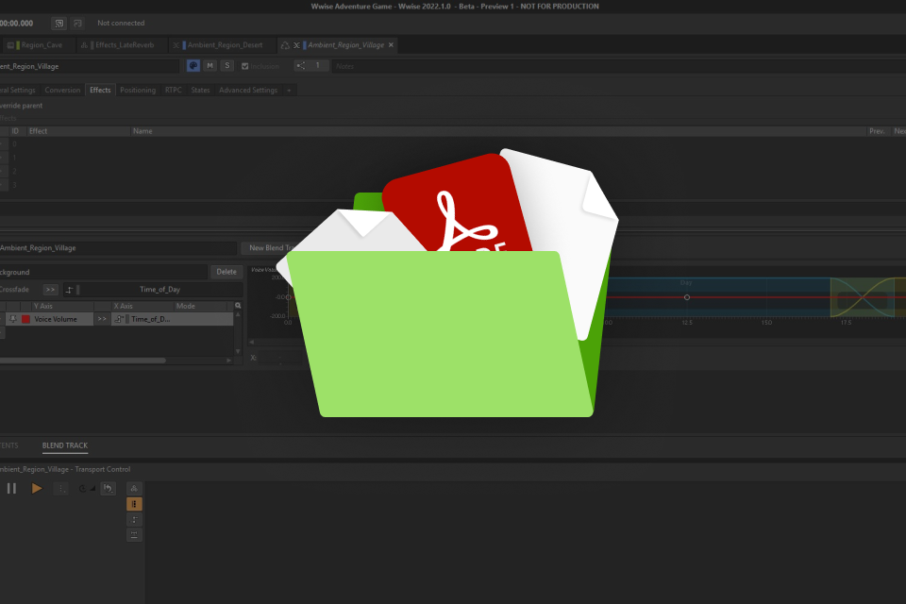Click the bottom icon in transport side column
906x604 pixels.
click(134, 535)
